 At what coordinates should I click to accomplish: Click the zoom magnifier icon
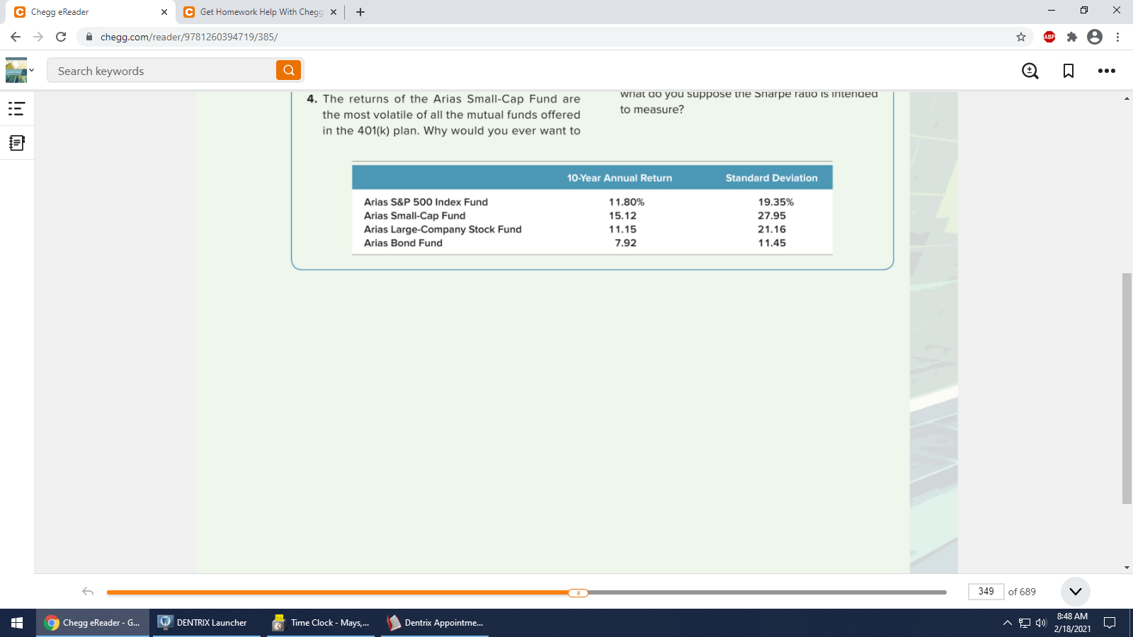pos(1030,71)
